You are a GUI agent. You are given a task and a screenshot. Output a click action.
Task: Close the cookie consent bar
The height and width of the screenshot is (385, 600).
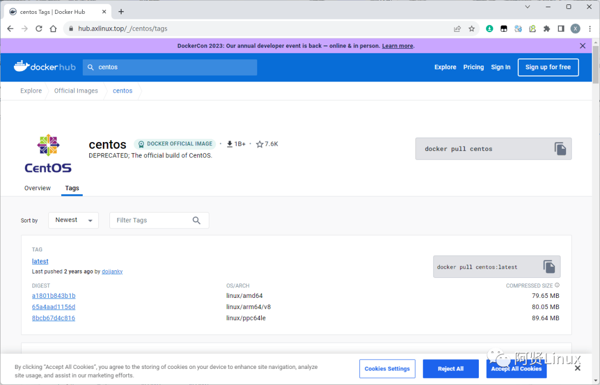pyautogui.click(x=577, y=368)
